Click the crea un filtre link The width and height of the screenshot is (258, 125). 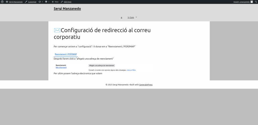(x=131, y=70)
